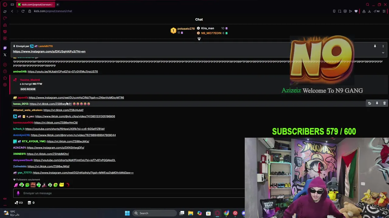Click username Kira_man in leaderboard
Image resolution: width=389 pixels, height=218 pixels.
pos(208,28)
